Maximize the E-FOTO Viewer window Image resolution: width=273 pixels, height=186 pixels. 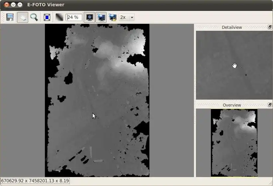click(x=20, y=5)
